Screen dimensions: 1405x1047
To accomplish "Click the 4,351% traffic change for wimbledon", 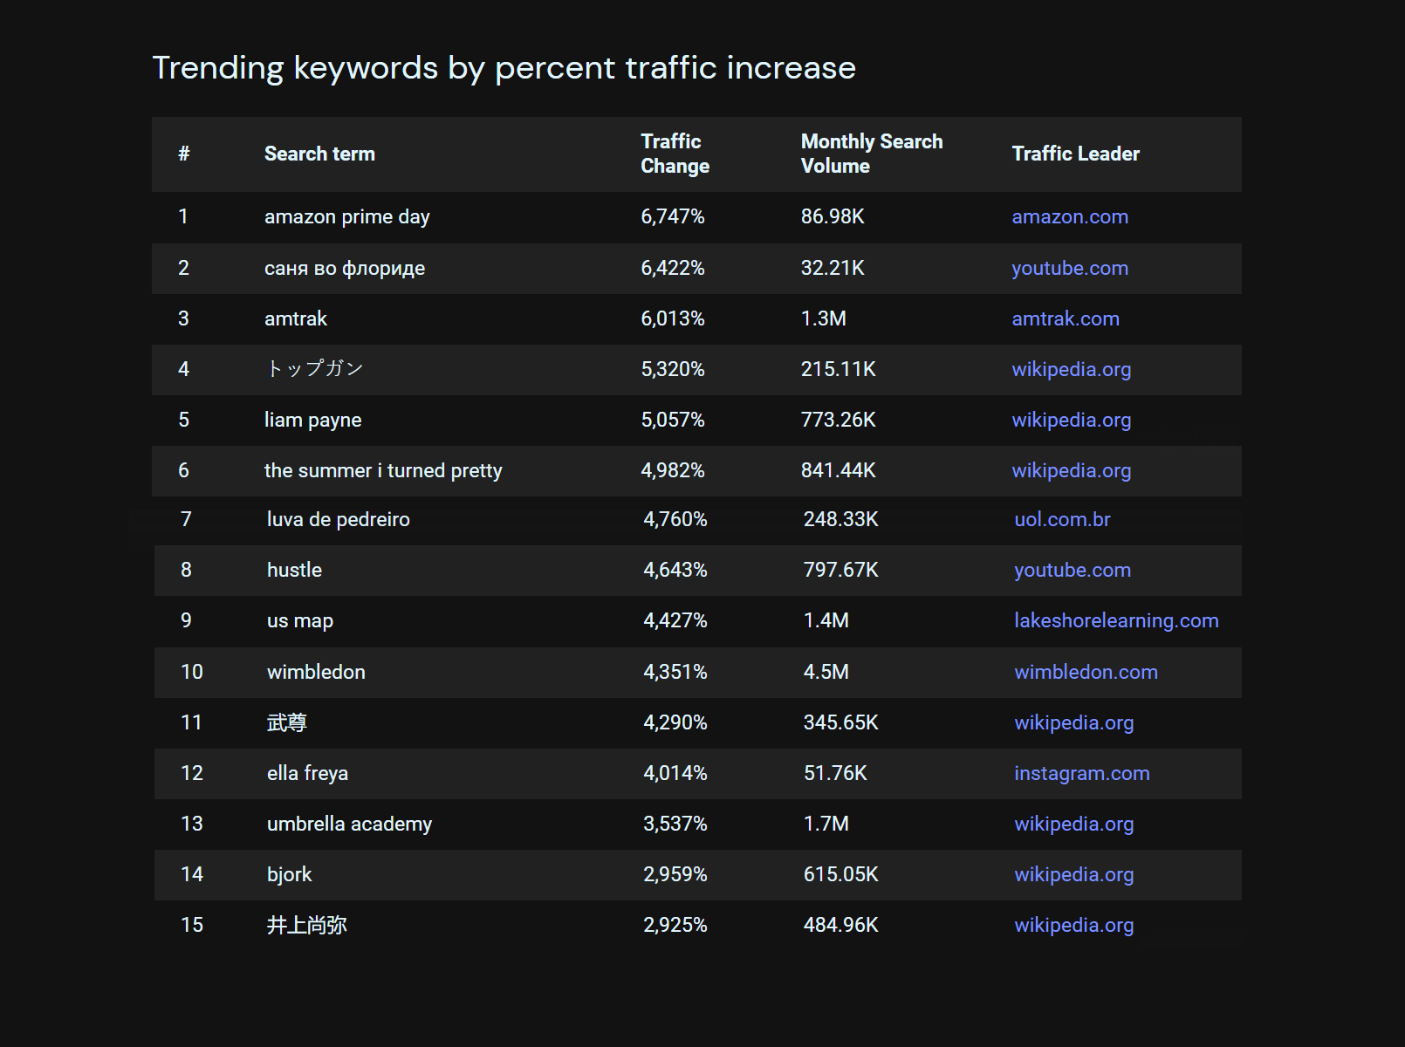I will coord(675,672).
